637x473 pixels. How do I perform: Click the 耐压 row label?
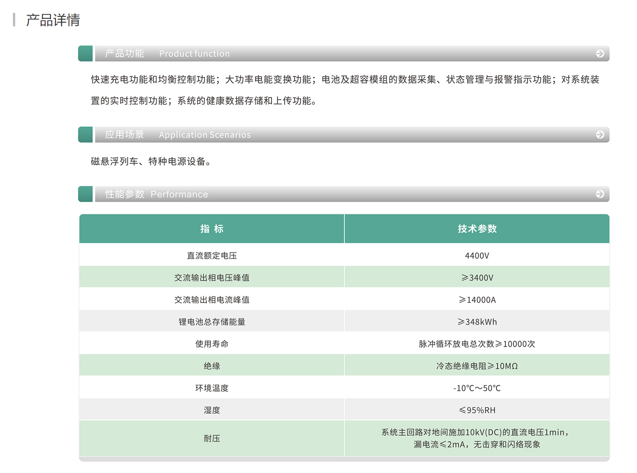coord(212,439)
